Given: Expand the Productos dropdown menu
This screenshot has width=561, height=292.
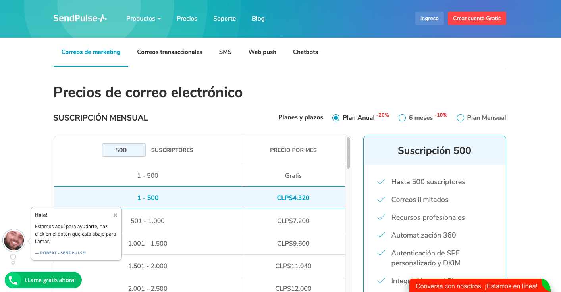Looking at the screenshot, I should [x=143, y=19].
